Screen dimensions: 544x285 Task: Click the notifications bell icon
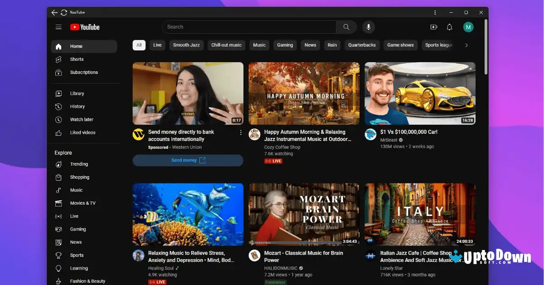pos(449,27)
